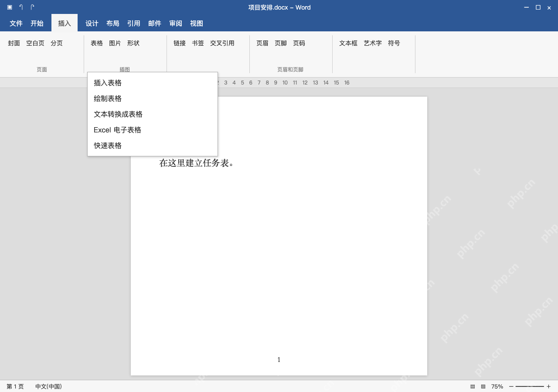
Task: Switch view using the dotted-pattern status icon
Action: [x=483, y=386]
